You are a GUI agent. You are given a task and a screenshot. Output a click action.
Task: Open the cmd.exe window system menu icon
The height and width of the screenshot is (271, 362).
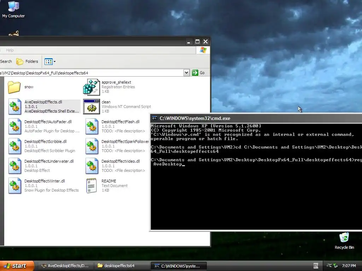point(155,119)
